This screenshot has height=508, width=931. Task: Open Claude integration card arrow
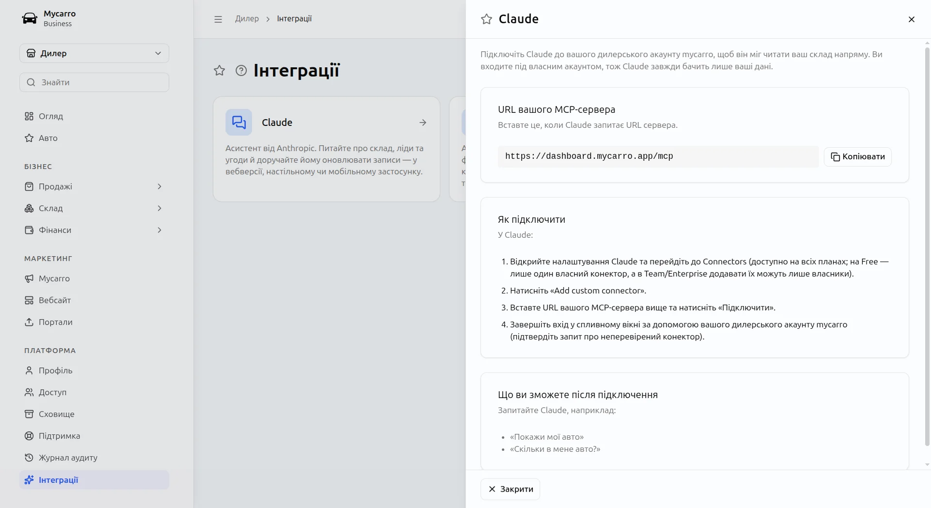[423, 123]
